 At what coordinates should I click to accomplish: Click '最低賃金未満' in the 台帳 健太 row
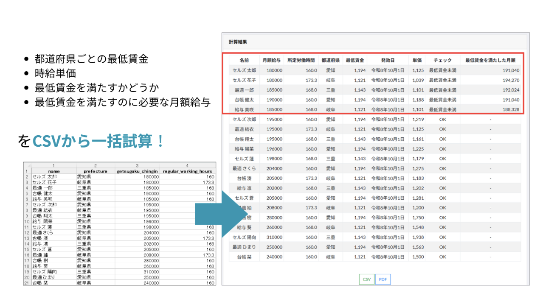click(443, 100)
